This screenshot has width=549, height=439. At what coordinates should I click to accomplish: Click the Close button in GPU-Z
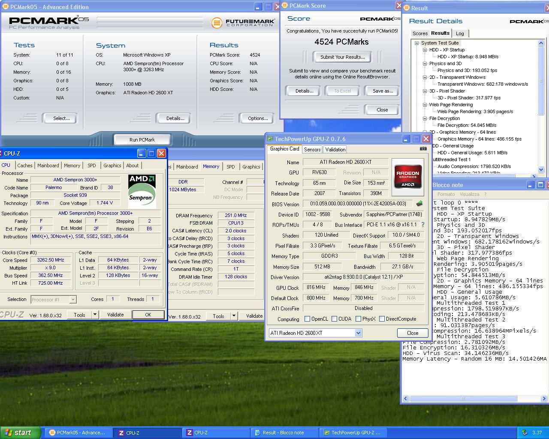413,333
